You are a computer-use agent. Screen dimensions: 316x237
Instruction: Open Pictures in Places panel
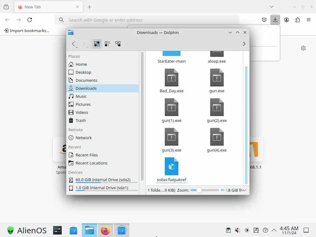[103, 104]
